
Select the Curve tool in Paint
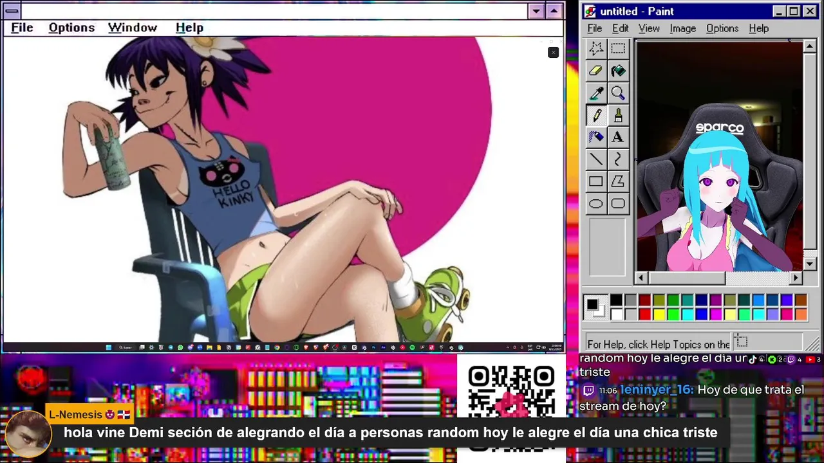618,159
